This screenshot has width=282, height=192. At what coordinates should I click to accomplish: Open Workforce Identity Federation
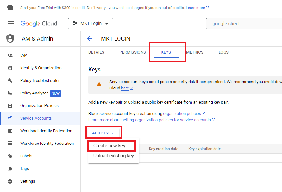pyautogui.click(x=47, y=144)
